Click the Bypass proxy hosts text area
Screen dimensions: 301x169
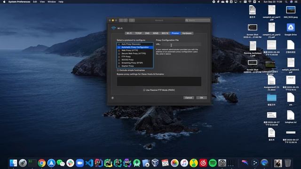[159, 81]
